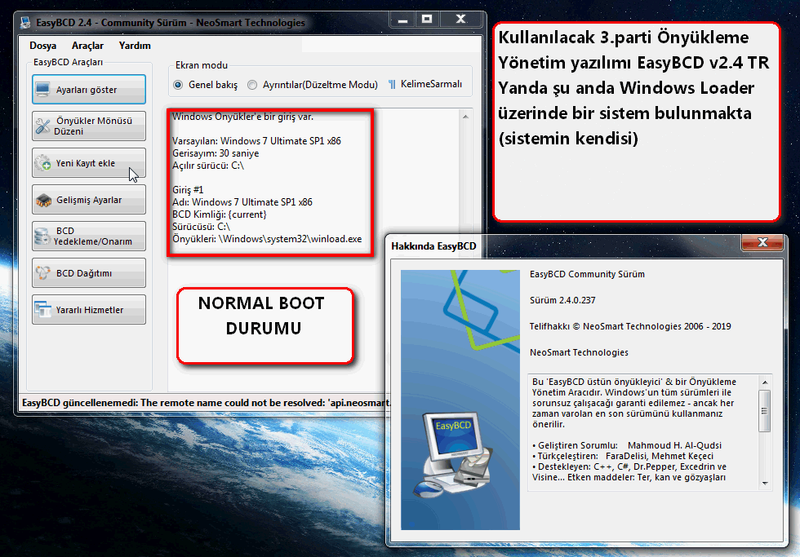Image resolution: width=800 pixels, height=557 pixels.
Task: Click the 'Türkçeleştiren: FaraDelisi, Mehmet Keçeci' line
Action: [x=623, y=456]
